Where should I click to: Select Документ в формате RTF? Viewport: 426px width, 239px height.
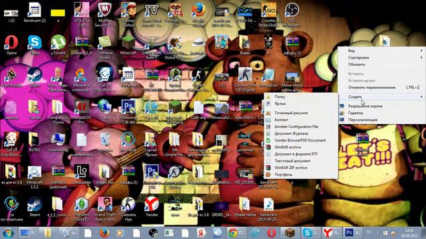(x=301, y=154)
